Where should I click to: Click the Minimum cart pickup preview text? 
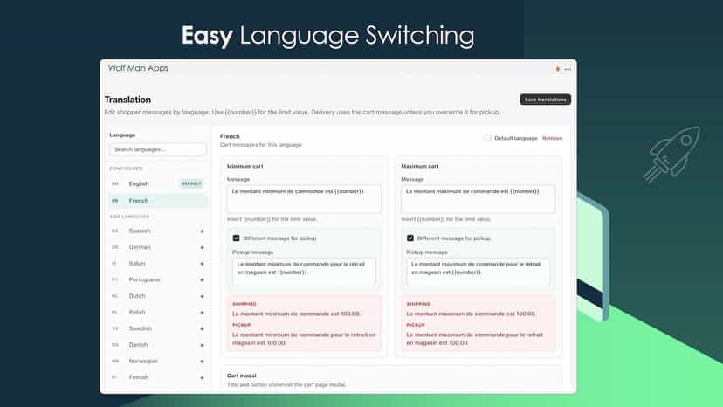point(304,339)
